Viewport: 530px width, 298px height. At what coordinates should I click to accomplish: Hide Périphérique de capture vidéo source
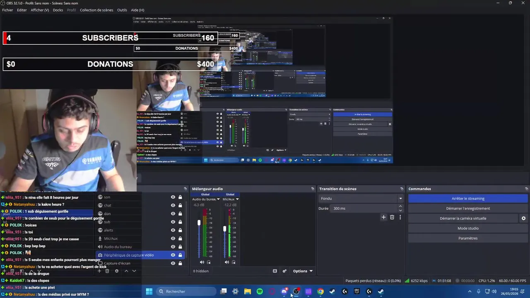click(173, 255)
